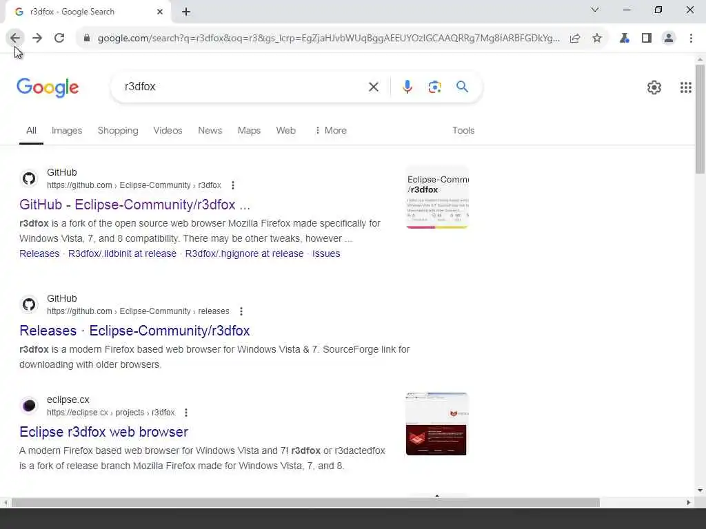
Task: Start a voice search with microphone
Action: pos(407,87)
